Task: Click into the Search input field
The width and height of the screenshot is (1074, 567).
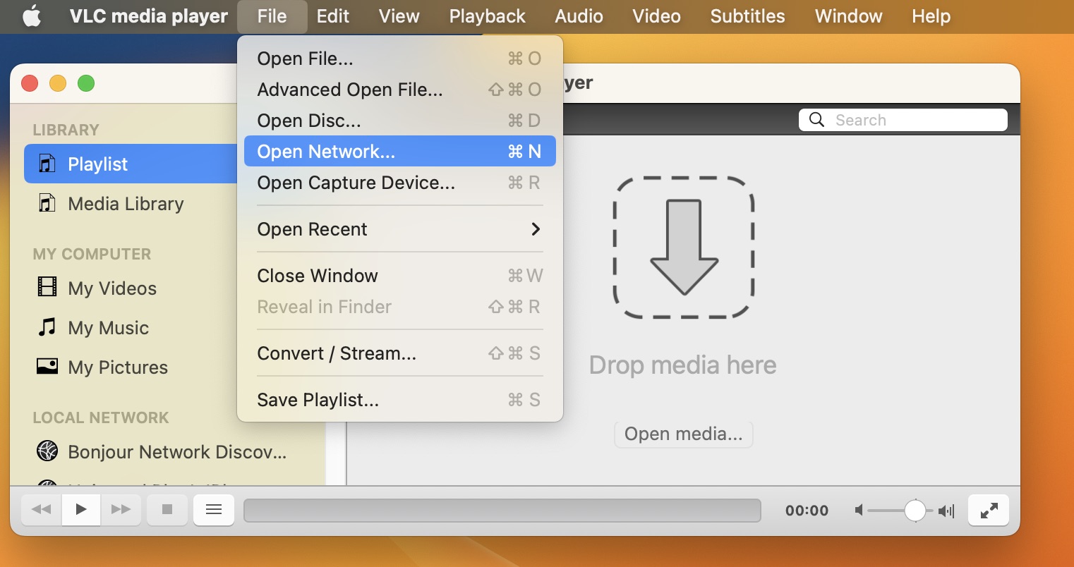Action: coord(903,120)
